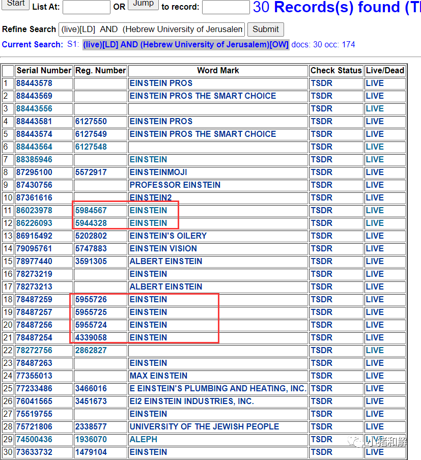Open registration number 5955724

coord(91,325)
